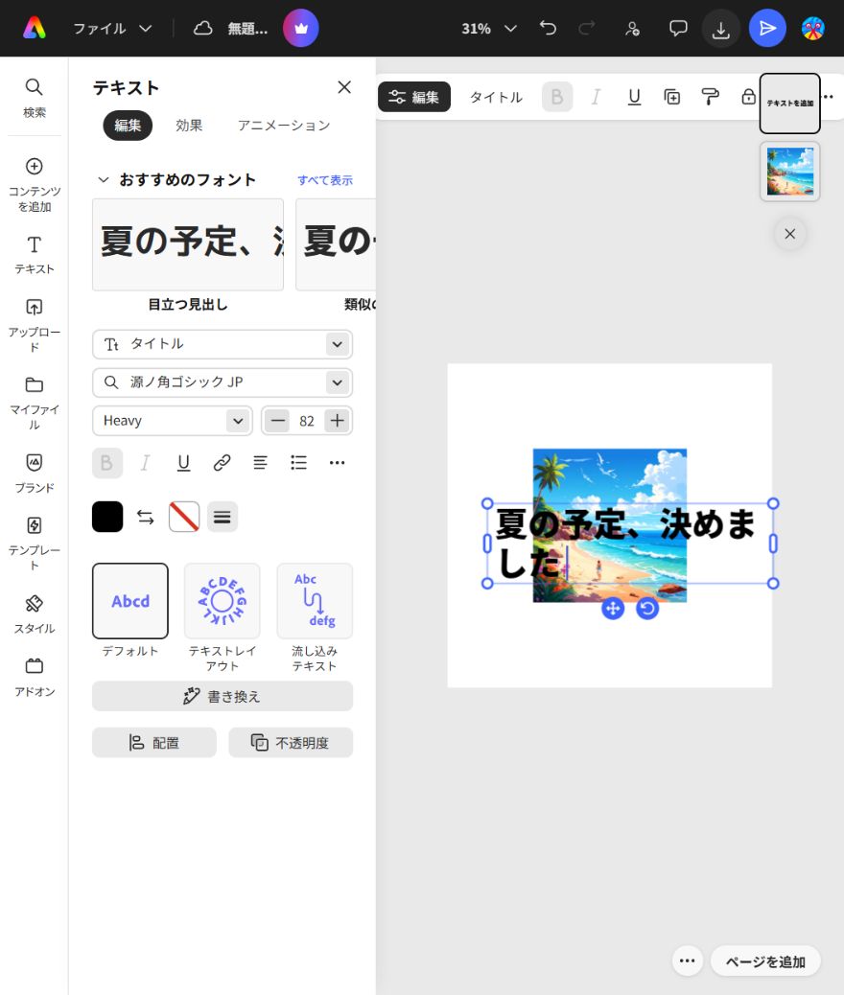Image resolution: width=844 pixels, height=995 pixels.
Task: Select テキスト tool in the sidebar
Action: pyautogui.click(x=35, y=254)
